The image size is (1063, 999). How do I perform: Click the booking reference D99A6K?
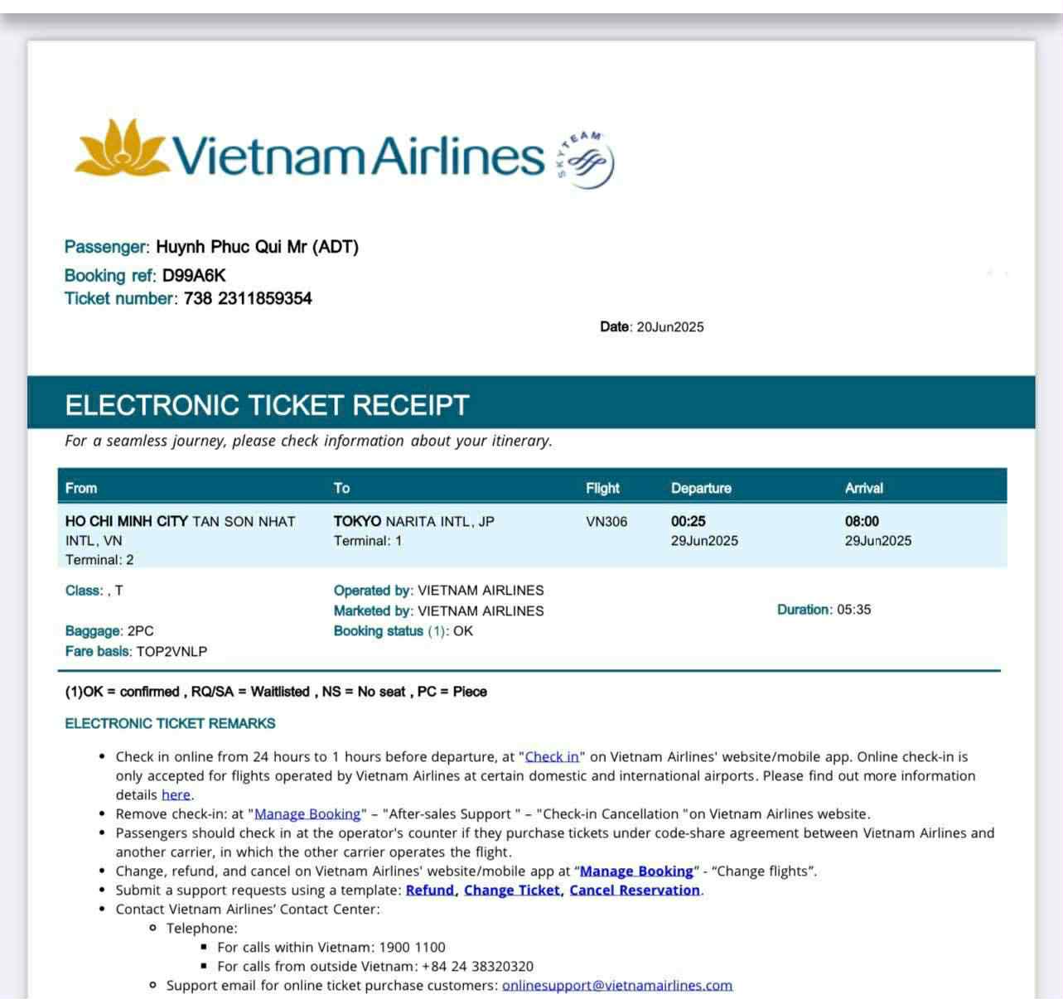(194, 276)
